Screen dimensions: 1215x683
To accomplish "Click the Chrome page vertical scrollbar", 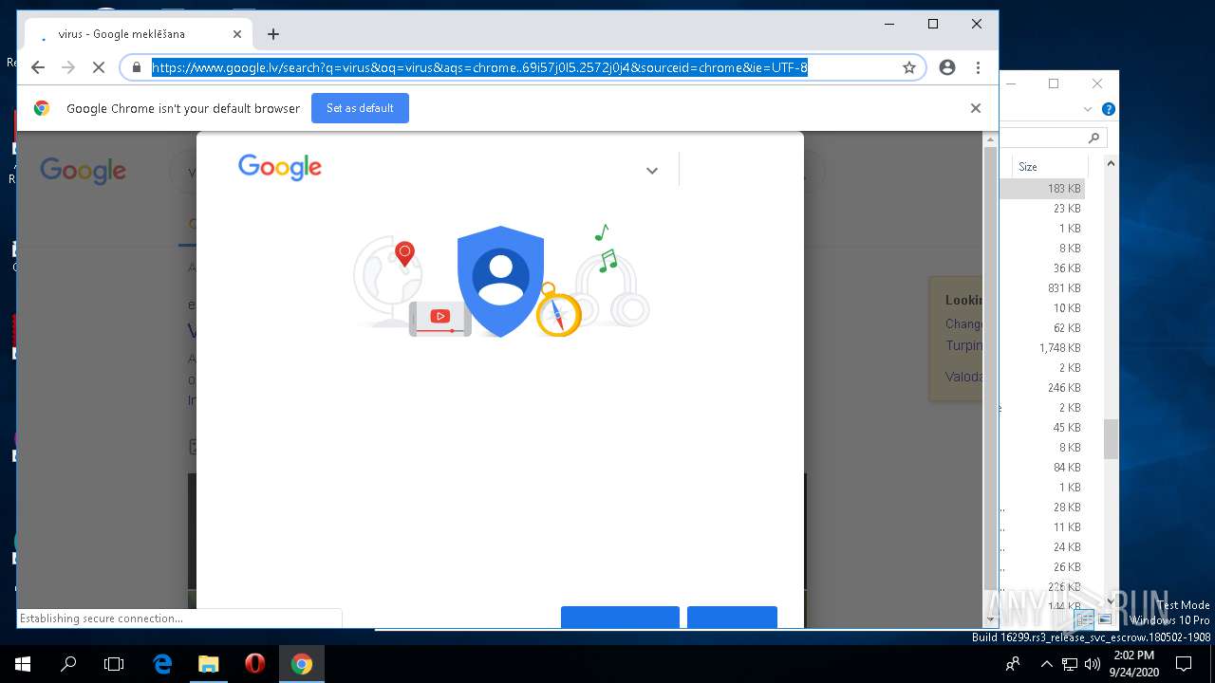I will [991, 370].
